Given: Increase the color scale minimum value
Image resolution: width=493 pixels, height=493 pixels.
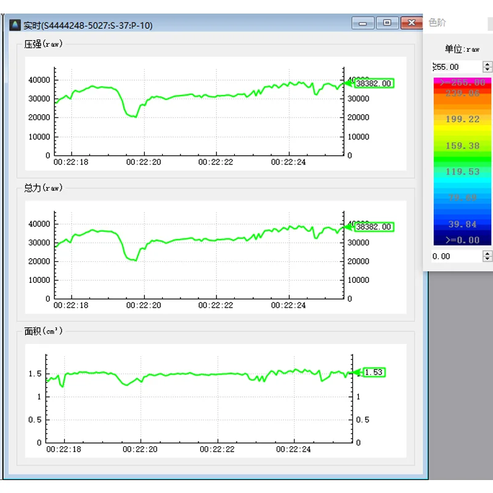Looking at the screenshot, I should click(x=487, y=253).
